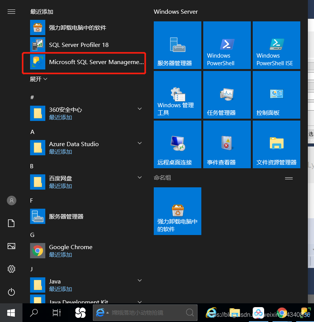Click the F letter section header

pyautogui.click(x=32, y=200)
